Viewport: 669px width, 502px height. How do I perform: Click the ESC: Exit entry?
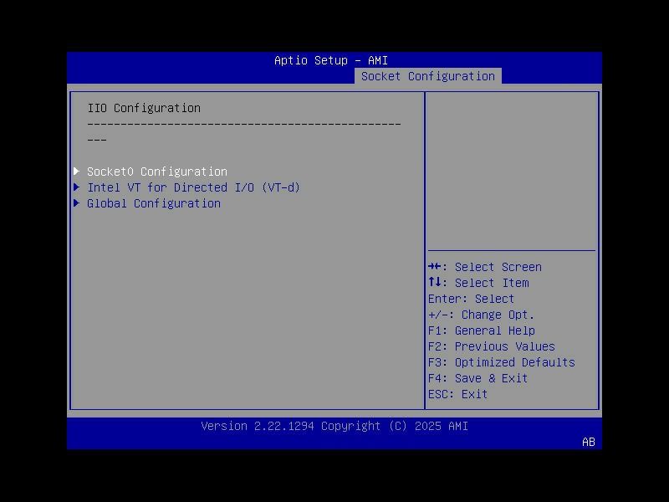coord(457,394)
